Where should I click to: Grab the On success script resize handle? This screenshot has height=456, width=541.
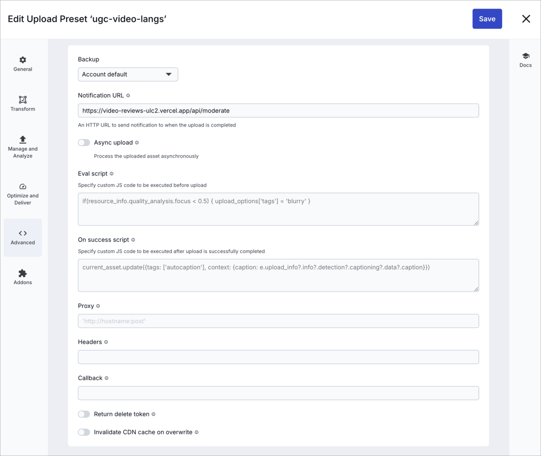coord(476,289)
